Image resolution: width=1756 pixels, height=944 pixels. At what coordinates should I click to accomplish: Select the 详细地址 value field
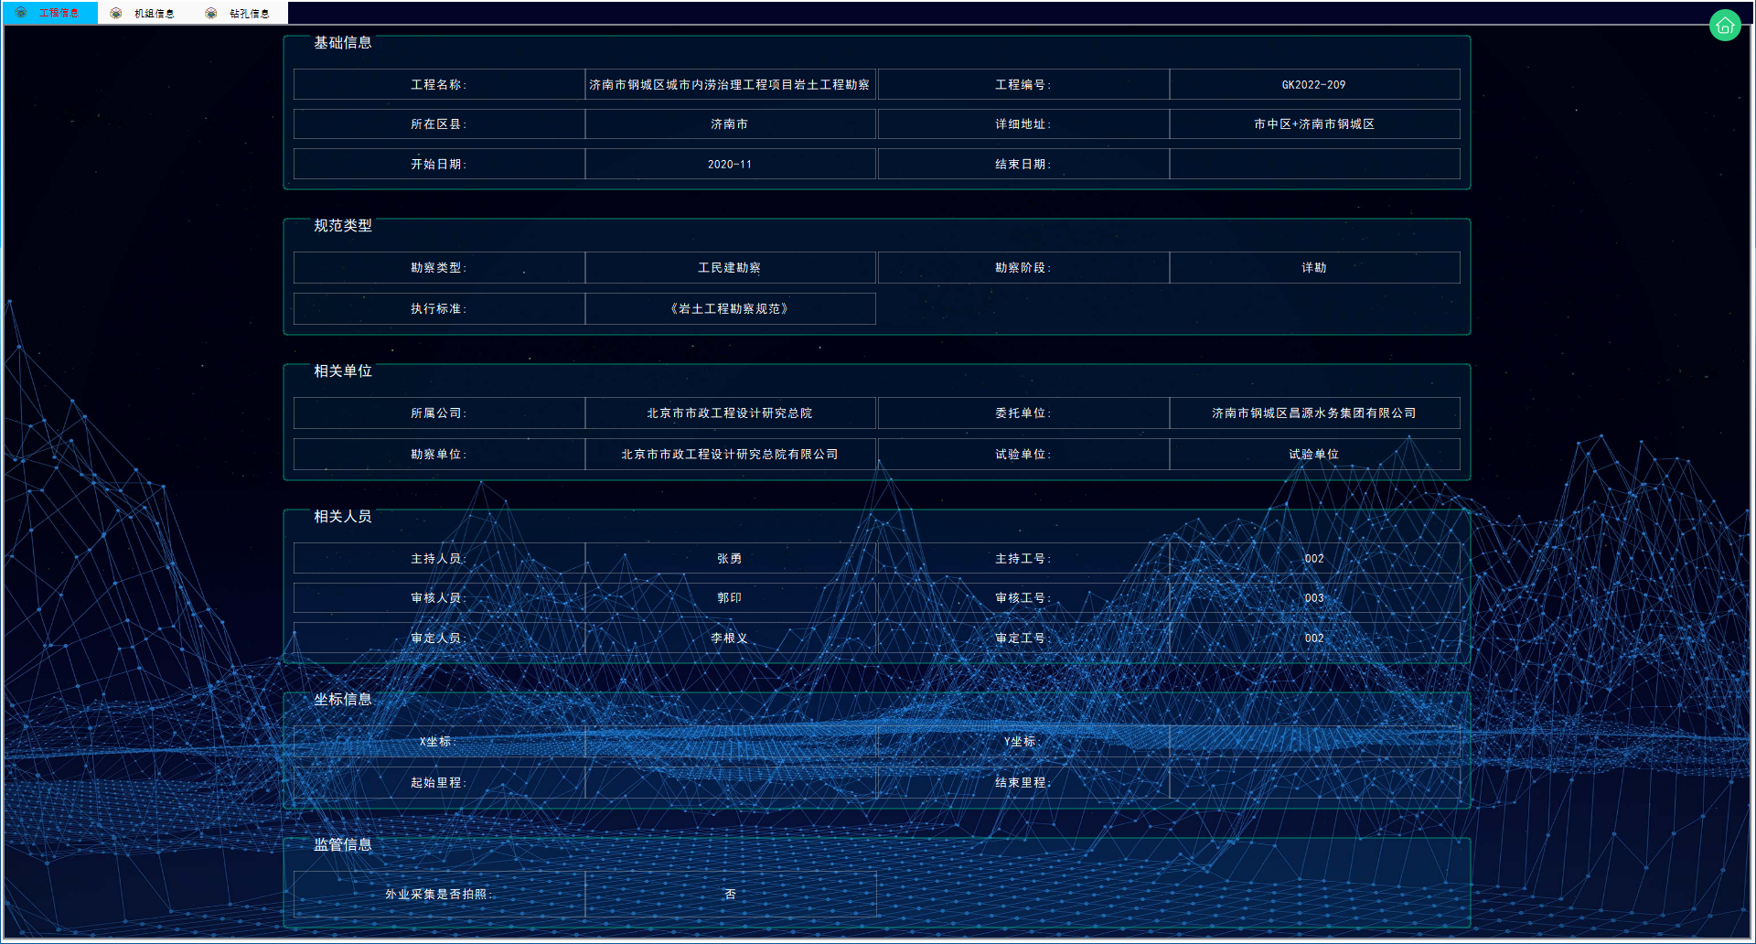pos(1313,124)
